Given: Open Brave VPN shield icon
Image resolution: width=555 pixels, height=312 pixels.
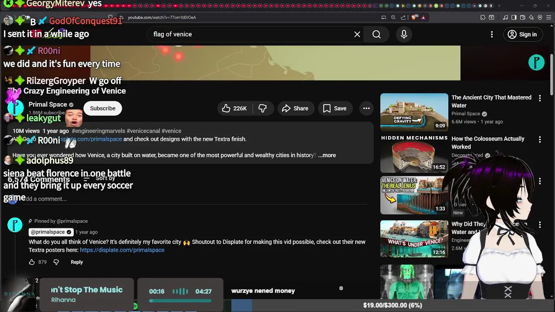Looking at the screenshot, I should 540,17.
